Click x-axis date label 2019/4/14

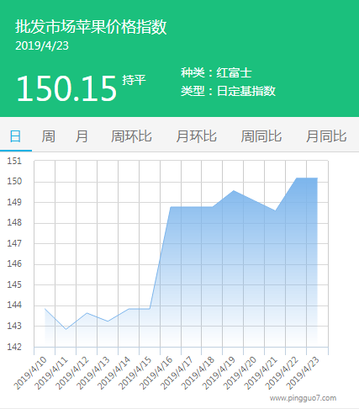coord(114,373)
